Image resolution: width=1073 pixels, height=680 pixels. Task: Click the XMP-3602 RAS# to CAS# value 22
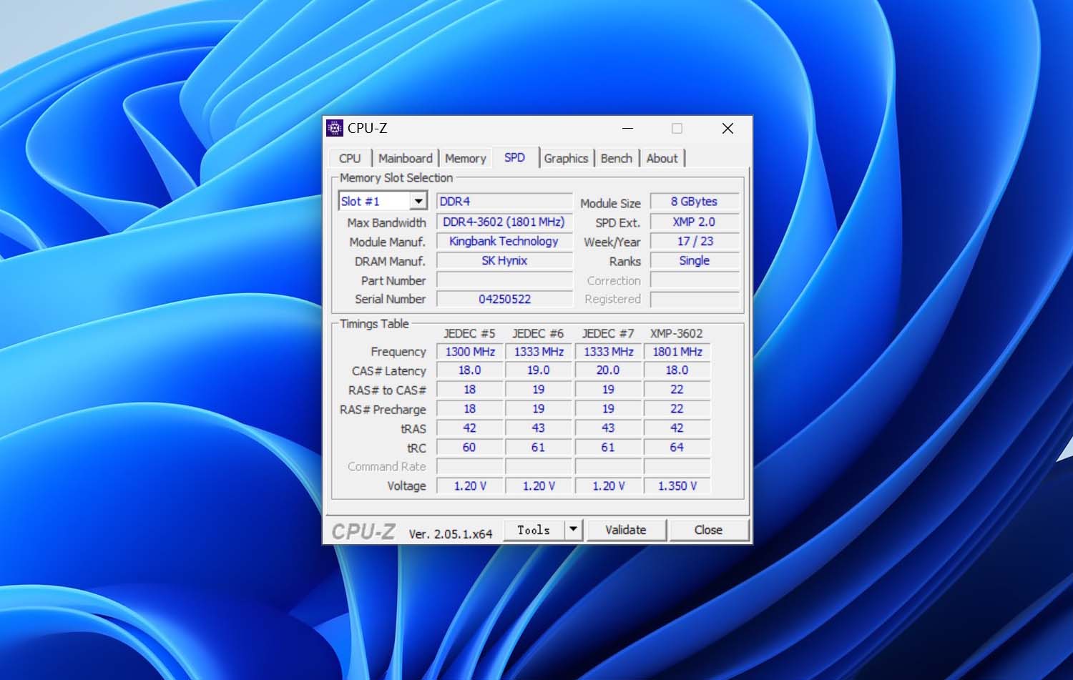click(x=677, y=390)
